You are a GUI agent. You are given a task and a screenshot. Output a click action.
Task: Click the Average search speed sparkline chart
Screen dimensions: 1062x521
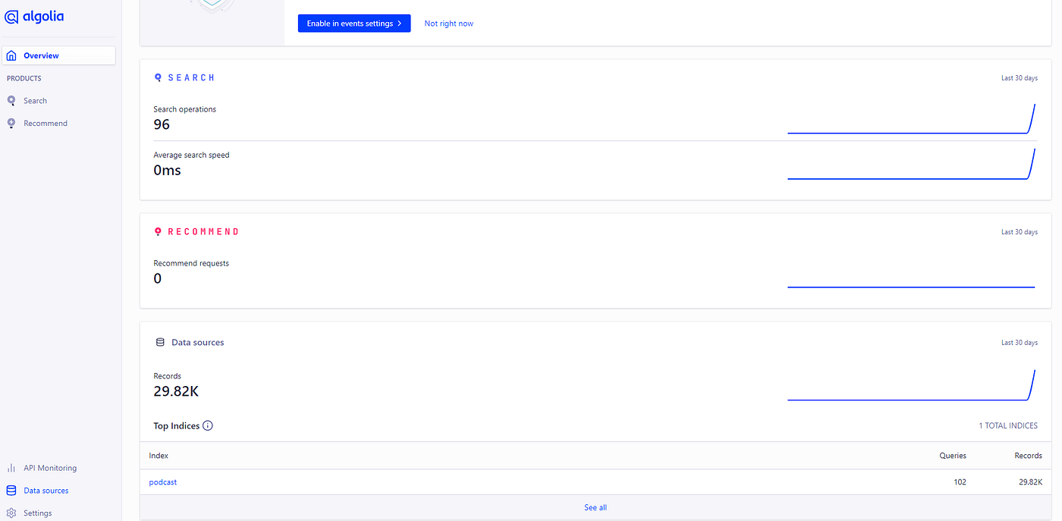(x=912, y=165)
